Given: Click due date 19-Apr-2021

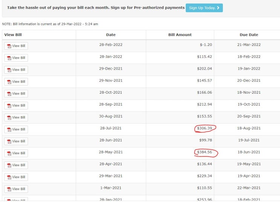Looking at the screenshot, I should tap(249, 176).
